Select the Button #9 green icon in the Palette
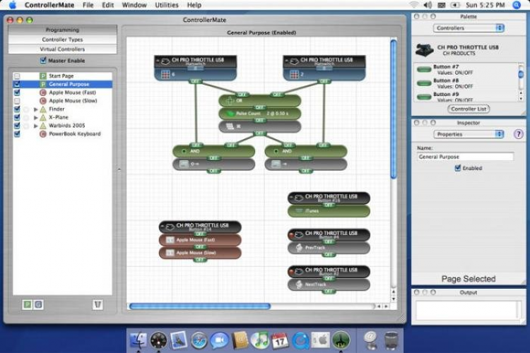This screenshot has width=530, height=353. point(424,97)
